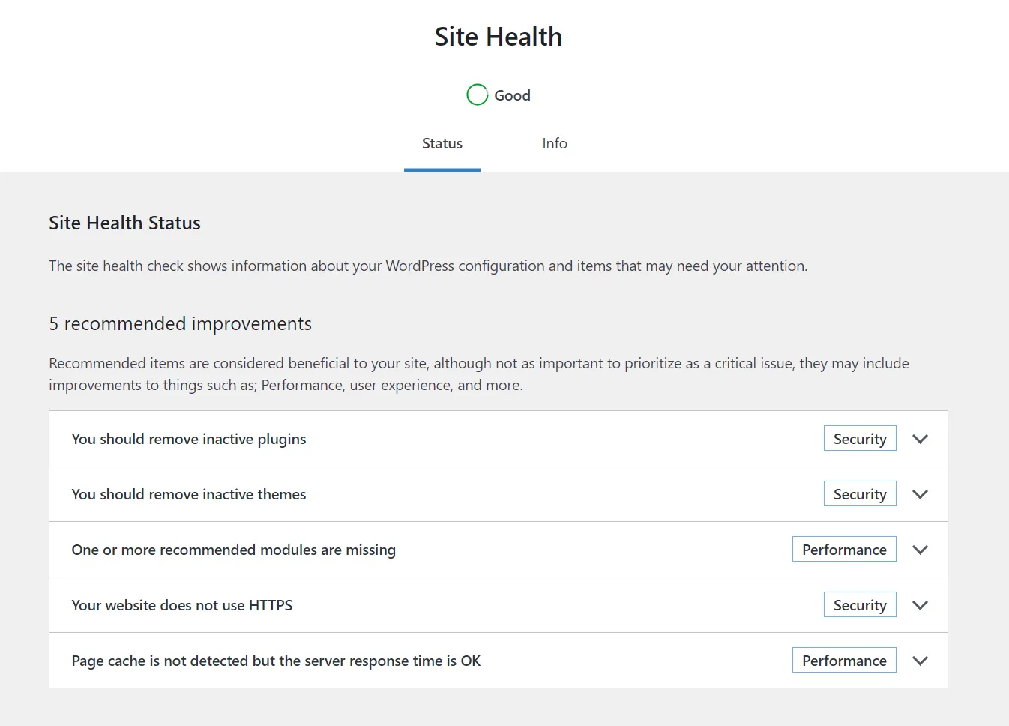
Task: Open 'You should remove inactive plugins' item
Action: [x=189, y=439]
